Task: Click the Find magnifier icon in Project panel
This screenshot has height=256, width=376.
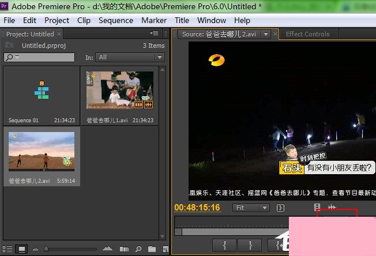Action: coord(138,249)
